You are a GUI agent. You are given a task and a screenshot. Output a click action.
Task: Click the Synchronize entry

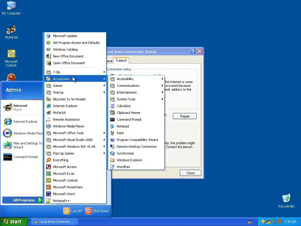point(136,153)
